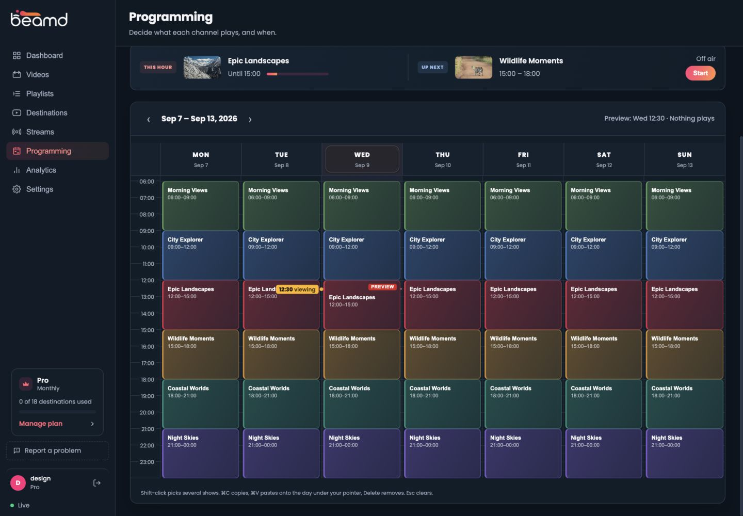Viewport: 743px width, 516px height.
Task: Click the THIS HOUR badge
Action: pos(158,67)
